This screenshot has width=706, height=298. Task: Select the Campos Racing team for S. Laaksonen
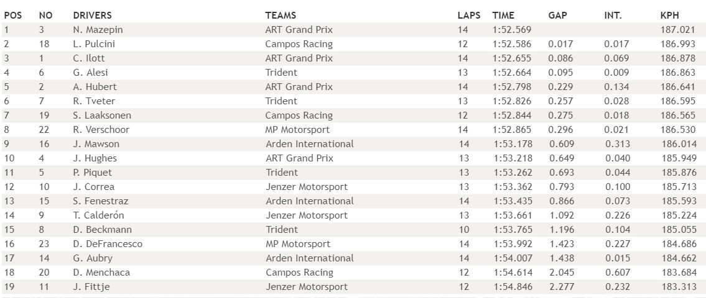pos(299,115)
